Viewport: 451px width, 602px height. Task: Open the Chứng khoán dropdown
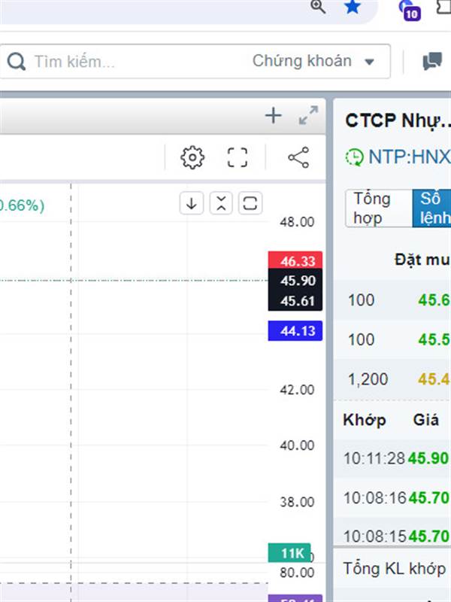313,61
